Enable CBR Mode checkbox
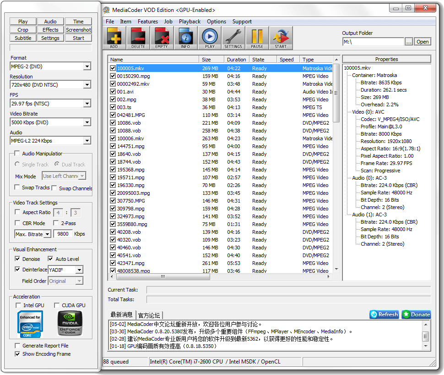Screen dimensions: 444x375 17,223
